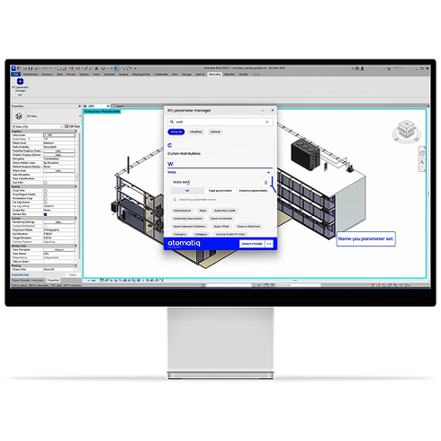This screenshot has height=441, width=441.
Task: Select the Instance parameters tab
Action: tap(253, 191)
